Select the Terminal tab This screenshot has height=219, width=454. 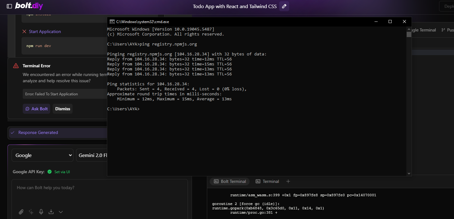[x=267, y=181]
